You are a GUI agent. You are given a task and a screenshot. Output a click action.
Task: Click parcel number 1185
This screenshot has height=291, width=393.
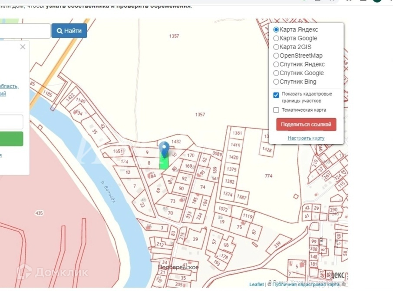(47, 94)
